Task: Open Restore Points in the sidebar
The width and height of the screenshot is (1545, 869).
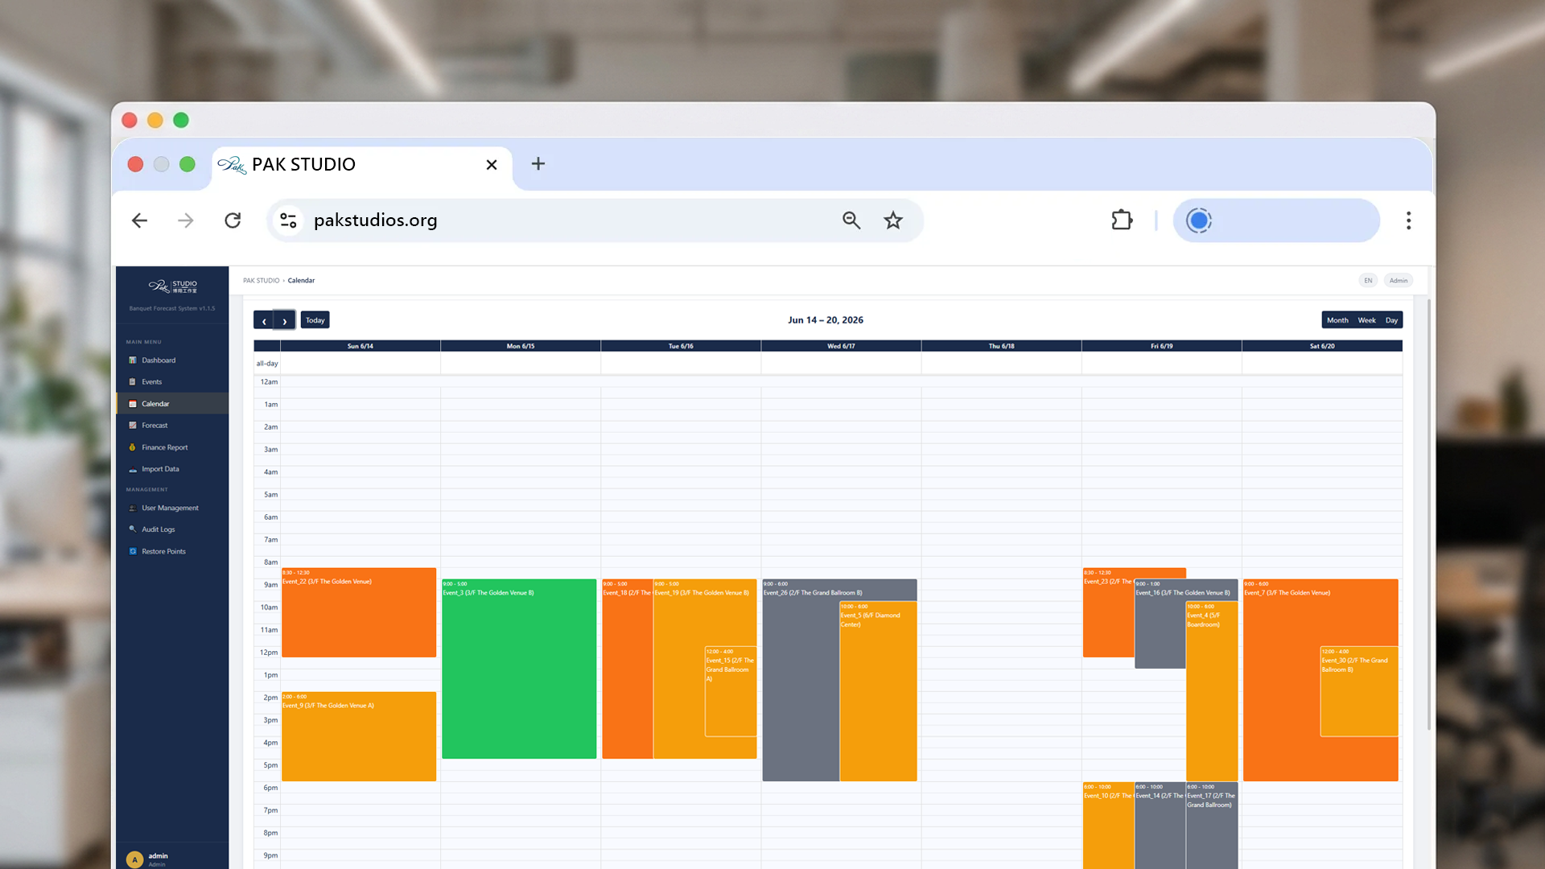Action: click(x=172, y=551)
